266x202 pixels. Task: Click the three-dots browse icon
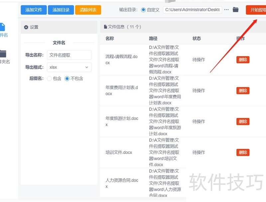point(226,10)
